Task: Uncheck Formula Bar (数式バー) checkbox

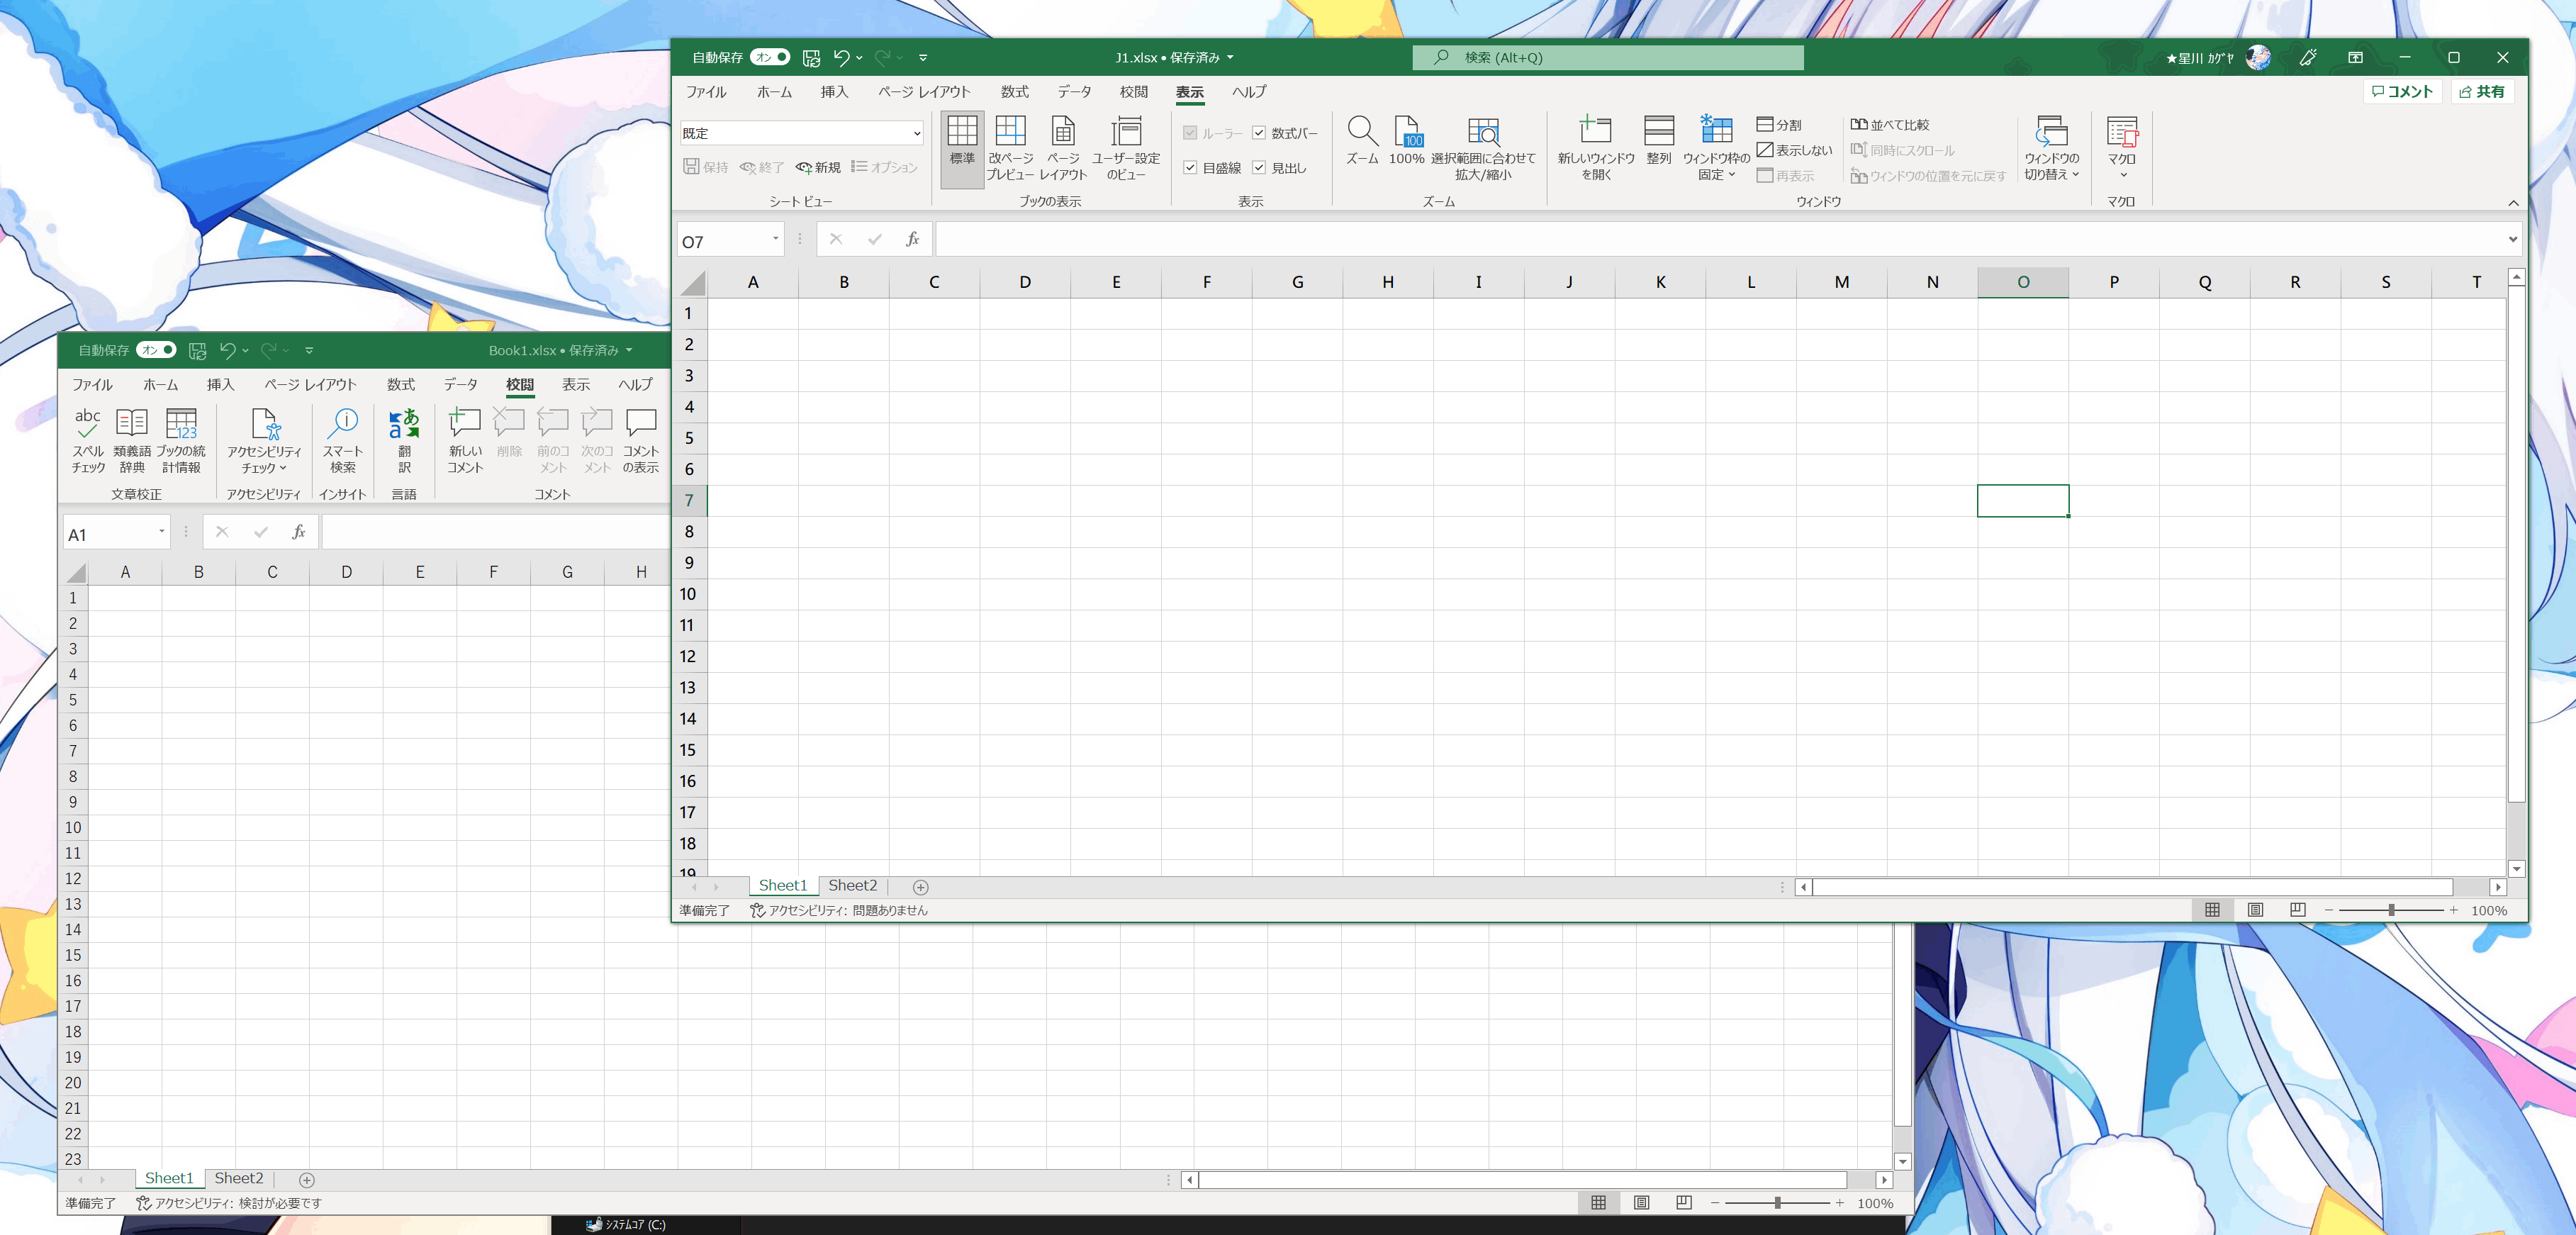Action: [x=1259, y=133]
